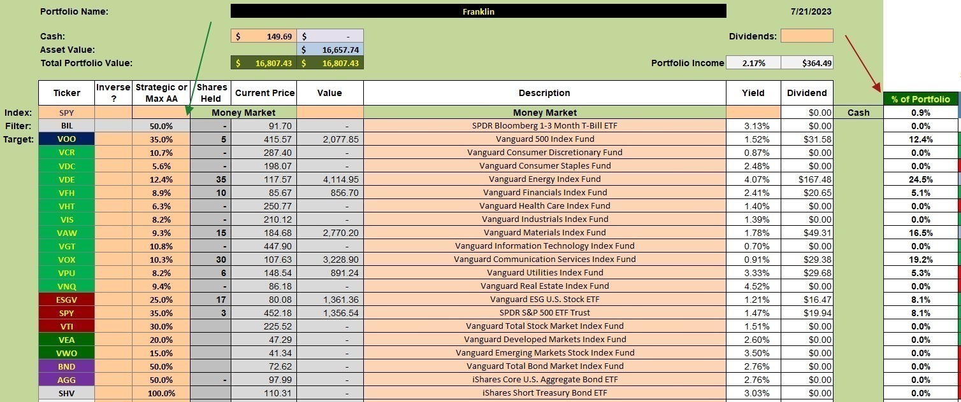Click the VOX shares held value 30

coord(211,260)
